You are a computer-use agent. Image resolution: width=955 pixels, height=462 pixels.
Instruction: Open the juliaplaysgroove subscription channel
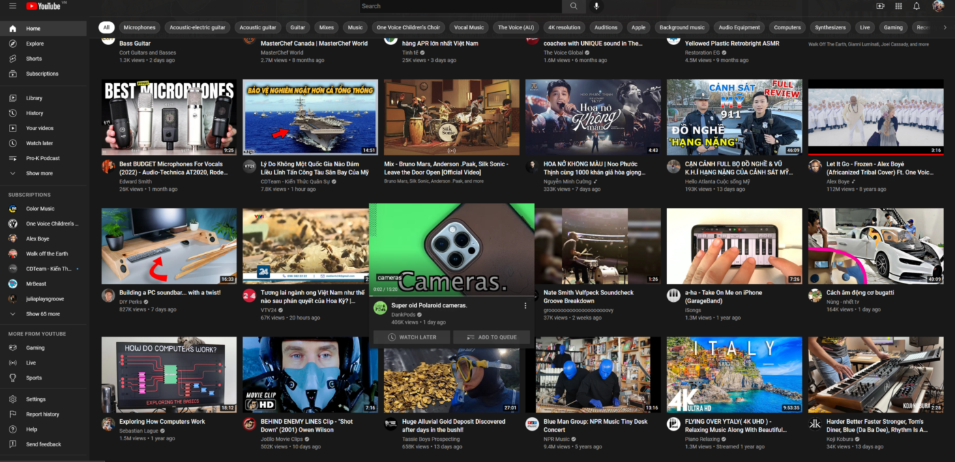click(x=44, y=298)
